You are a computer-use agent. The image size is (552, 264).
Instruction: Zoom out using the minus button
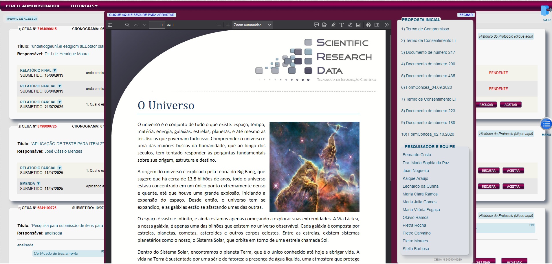219,25
